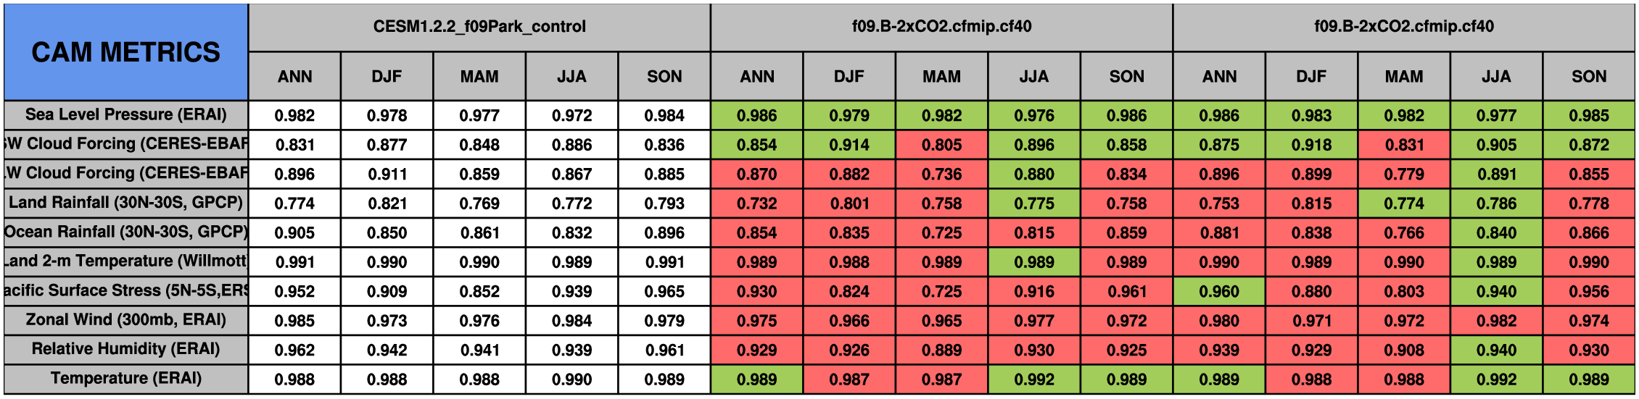Viewport: 1639px width, 399px height.
Task: Click the Sea Level Pressure (ERAI) row label
Action: point(125,115)
